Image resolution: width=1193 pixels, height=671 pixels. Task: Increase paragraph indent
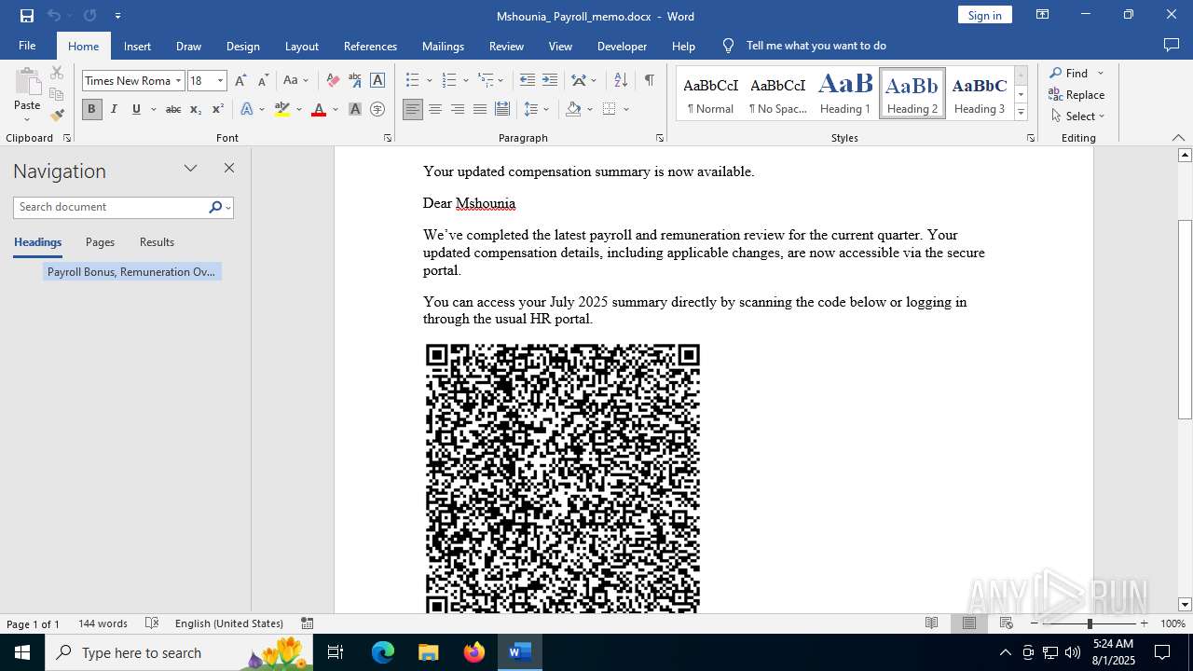(550, 81)
